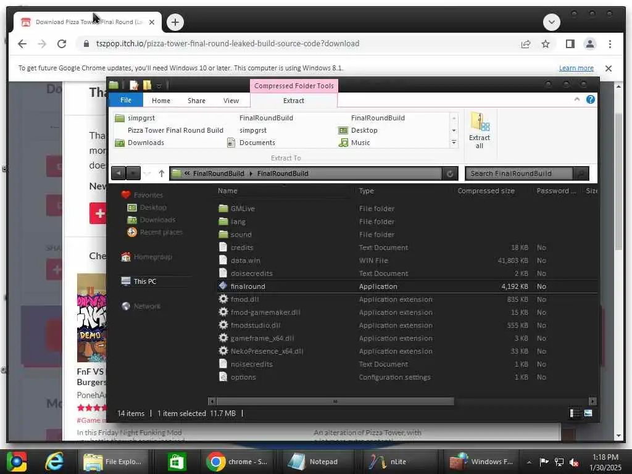Select fmod.dll file

pos(244,299)
